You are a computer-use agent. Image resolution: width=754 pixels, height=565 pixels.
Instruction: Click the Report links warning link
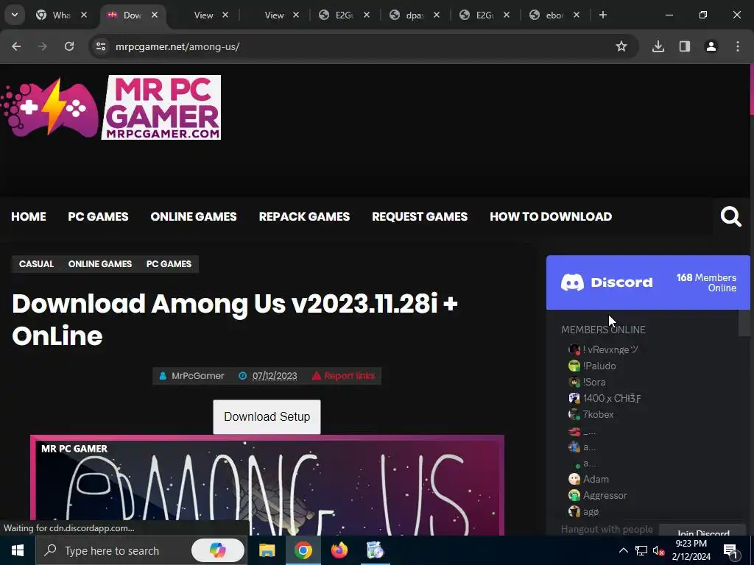344,376
